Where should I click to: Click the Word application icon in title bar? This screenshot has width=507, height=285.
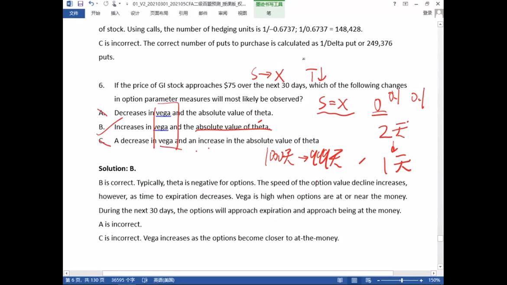pos(69,3)
